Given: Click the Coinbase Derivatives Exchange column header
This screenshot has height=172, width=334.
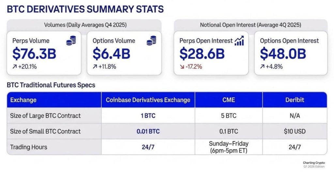Looking at the screenshot, I should click(x=148, y=100).
